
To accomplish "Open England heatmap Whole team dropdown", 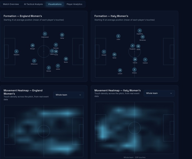I will coord(68,95).
